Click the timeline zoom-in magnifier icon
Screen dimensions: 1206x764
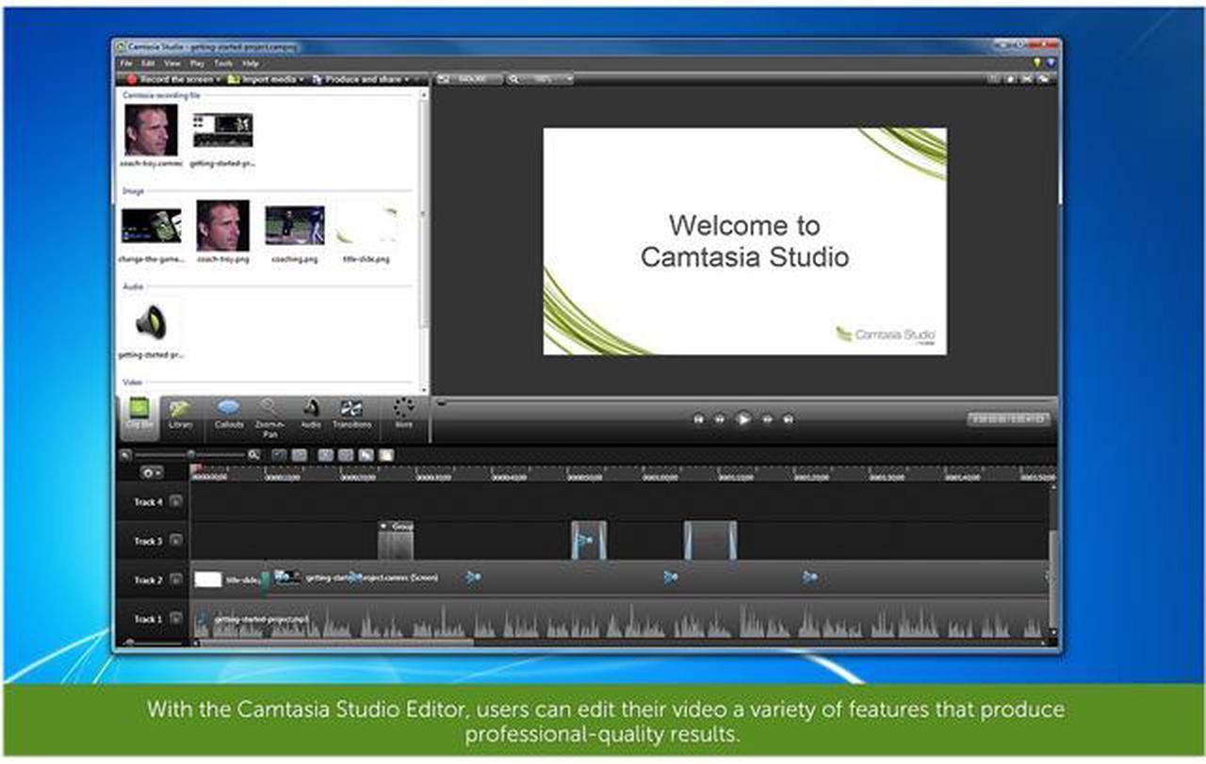point(253,455)
